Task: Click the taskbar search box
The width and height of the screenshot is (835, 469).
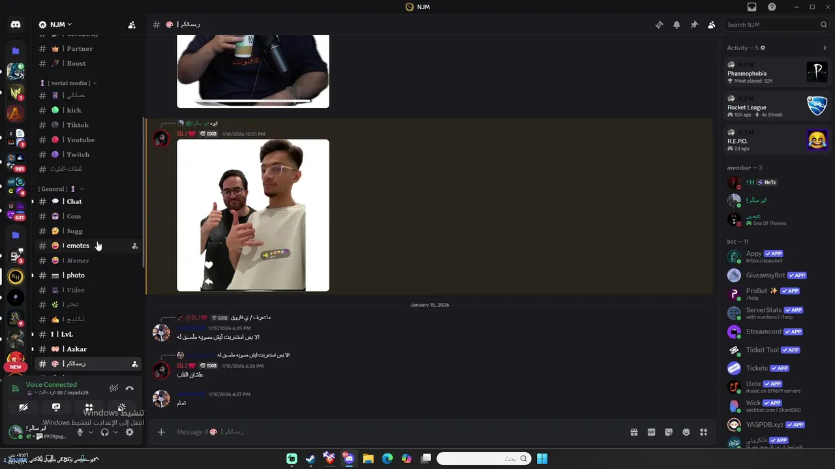Action: pos(483,459)
